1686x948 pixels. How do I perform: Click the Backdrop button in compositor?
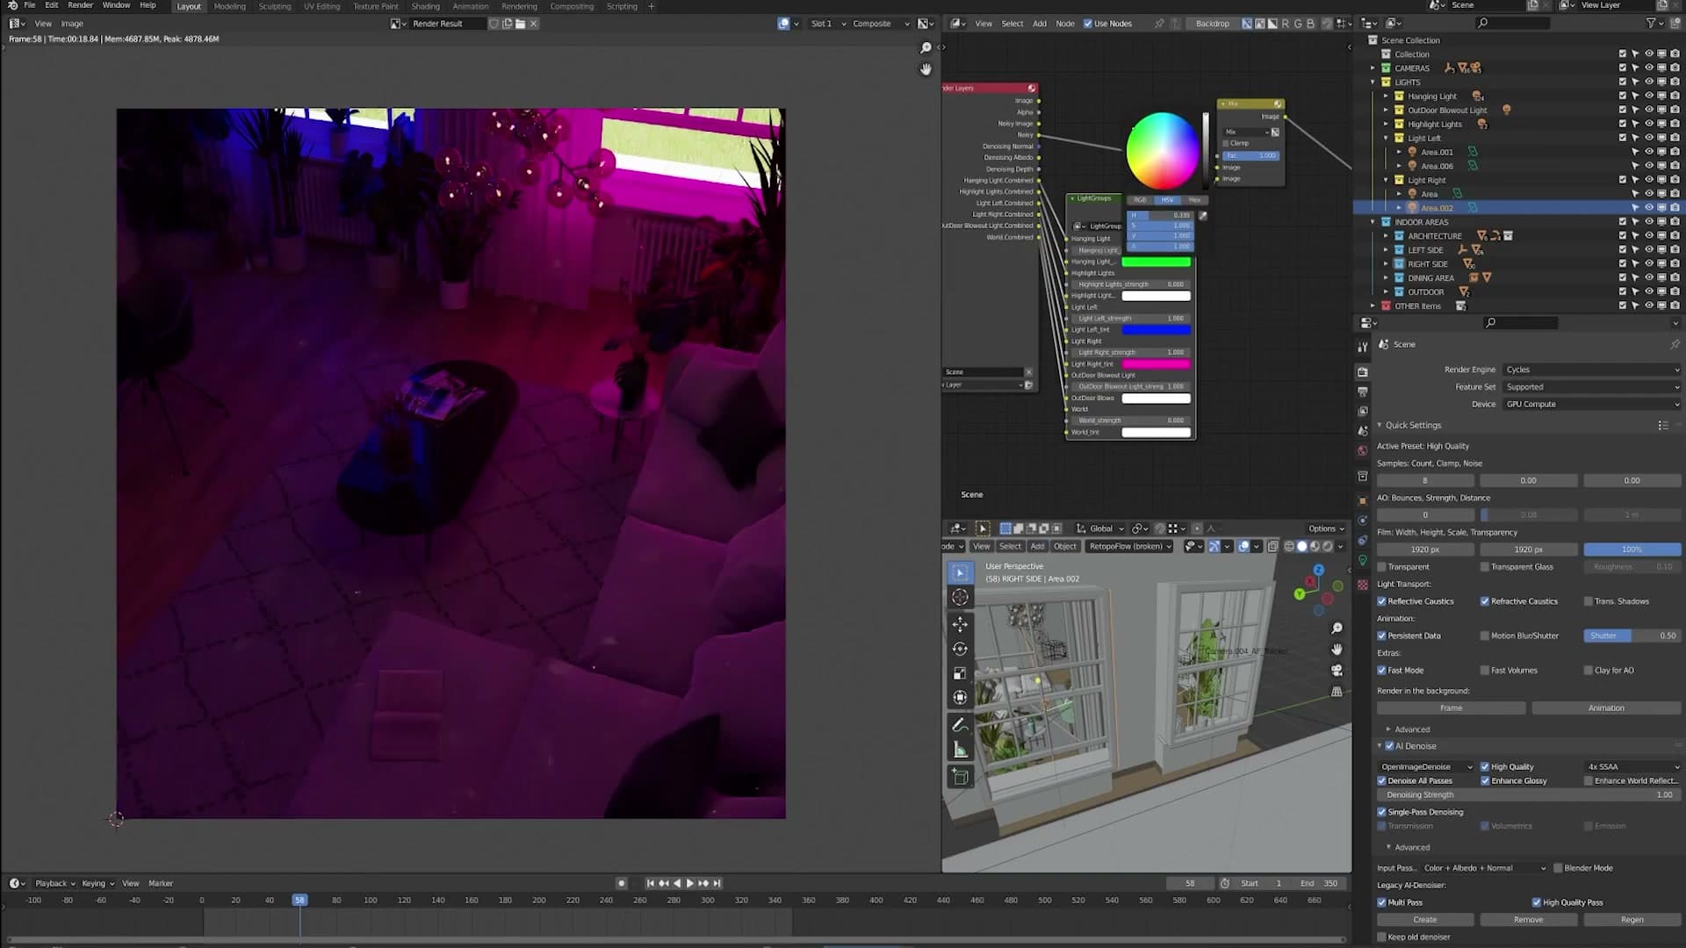coord(1212,24)
